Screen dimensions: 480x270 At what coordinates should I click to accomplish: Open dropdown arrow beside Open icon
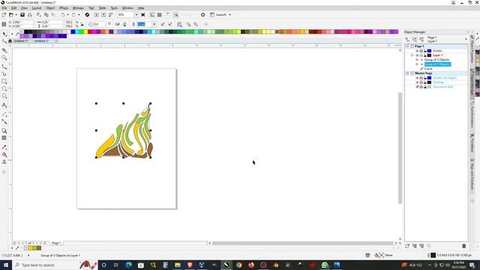click(x=16, y=15)
